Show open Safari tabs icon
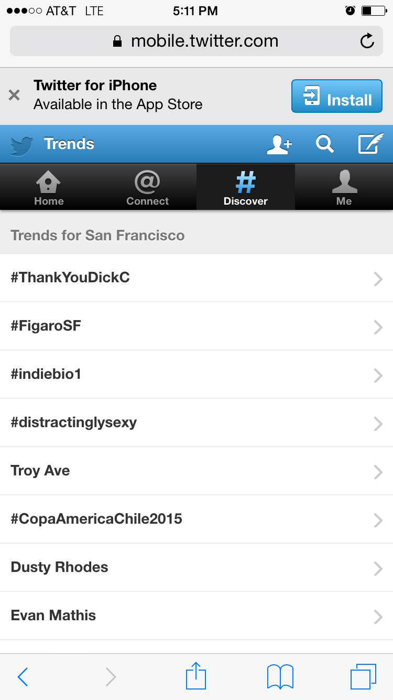This screenshot has height=700, width=393. 363,676
